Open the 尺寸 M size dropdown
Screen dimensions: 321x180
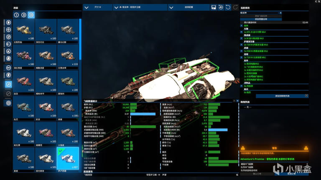coord(98,7)
